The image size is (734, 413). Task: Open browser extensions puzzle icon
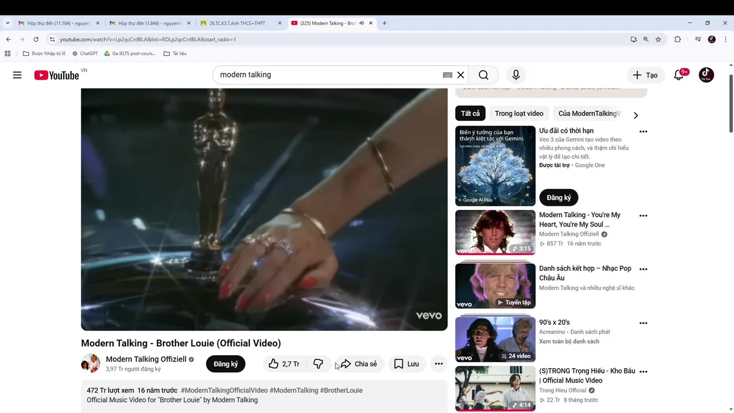click(678, 40)
